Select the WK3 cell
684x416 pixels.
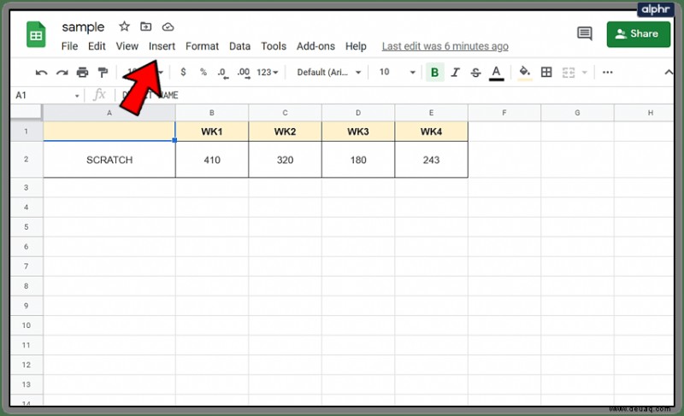tap(358, 132)
